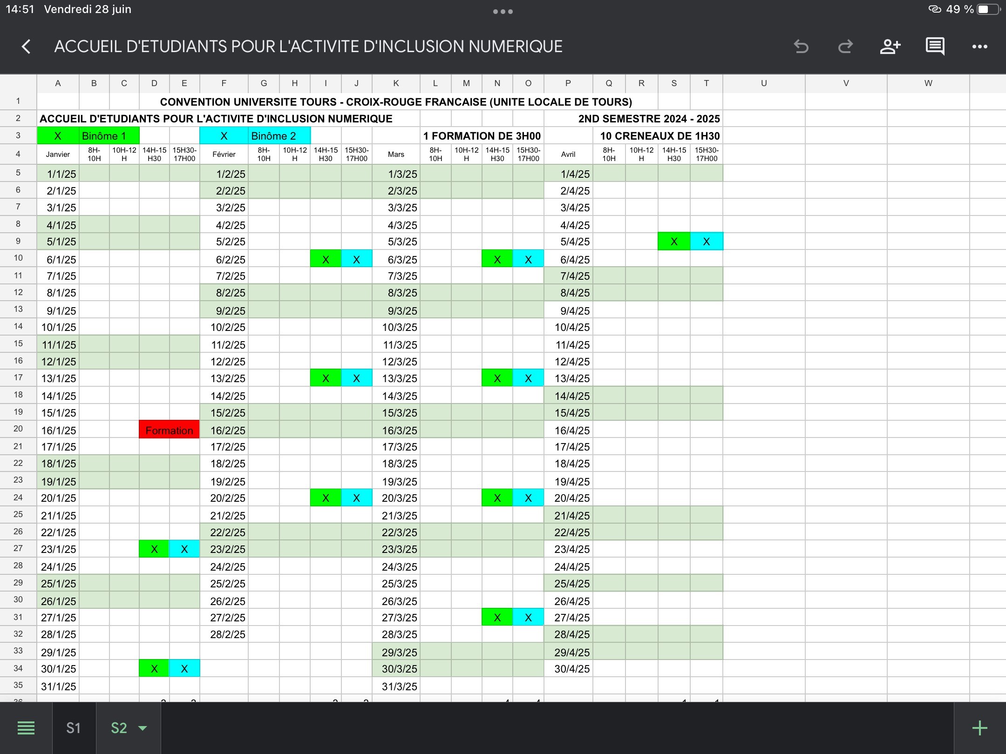The height and width of the screenshot is (754, 1006).
Task: Tap the back arrow to exit the spreadsheet
Action: point(26,47)
